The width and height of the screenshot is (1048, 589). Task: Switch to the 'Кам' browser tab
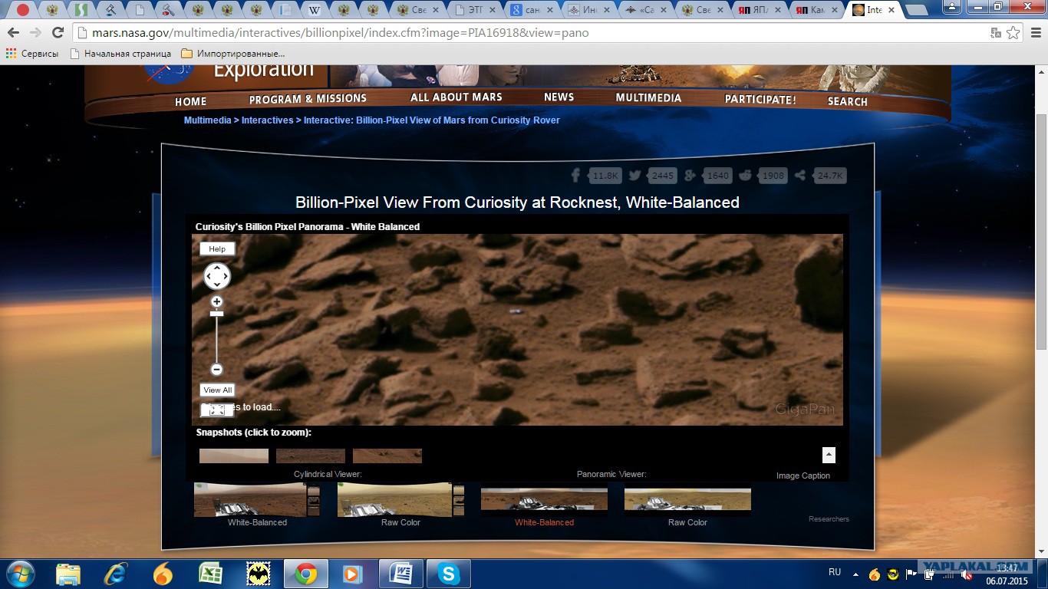click(x=818, y=10)
